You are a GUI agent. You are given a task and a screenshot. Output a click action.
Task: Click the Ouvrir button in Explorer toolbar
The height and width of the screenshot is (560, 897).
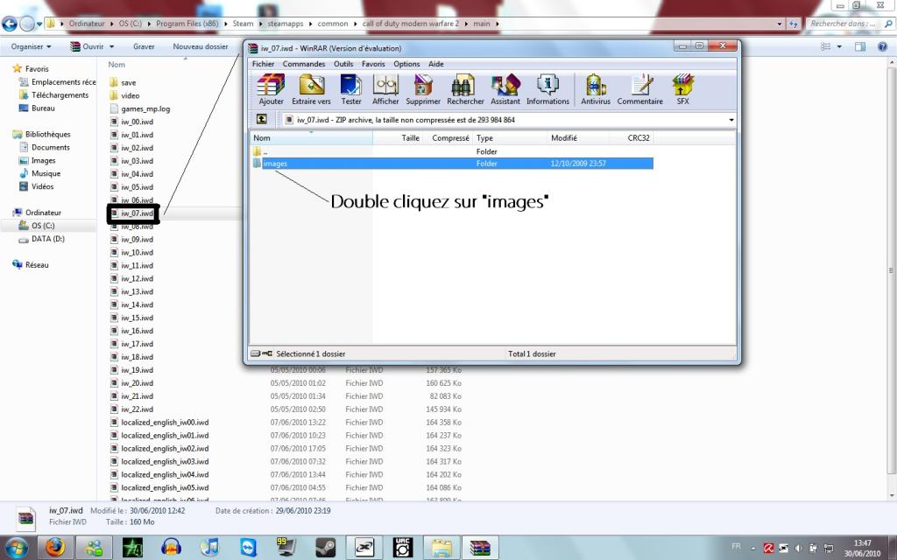pyautogui.click(x=87, y=47)
